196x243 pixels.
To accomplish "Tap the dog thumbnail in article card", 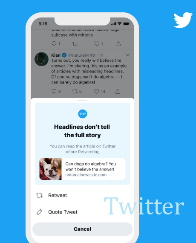I will [x=51, y=169].
